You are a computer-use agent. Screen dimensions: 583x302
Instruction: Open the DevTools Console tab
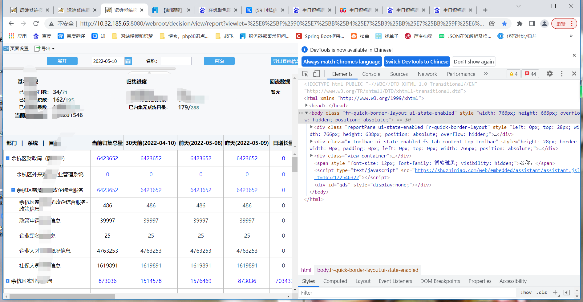pos(371,74)
